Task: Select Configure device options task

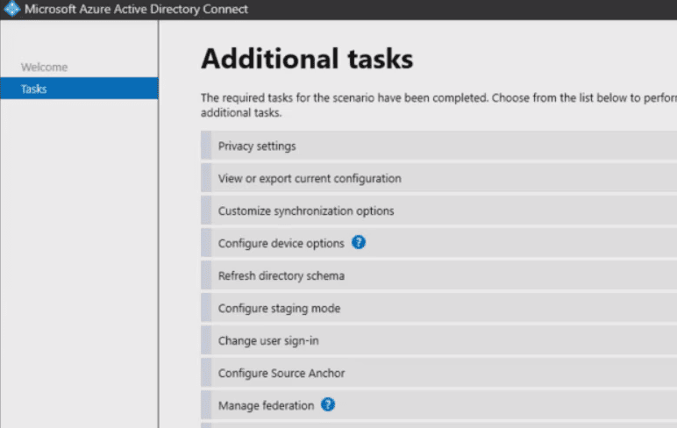Action: point(438,243)
